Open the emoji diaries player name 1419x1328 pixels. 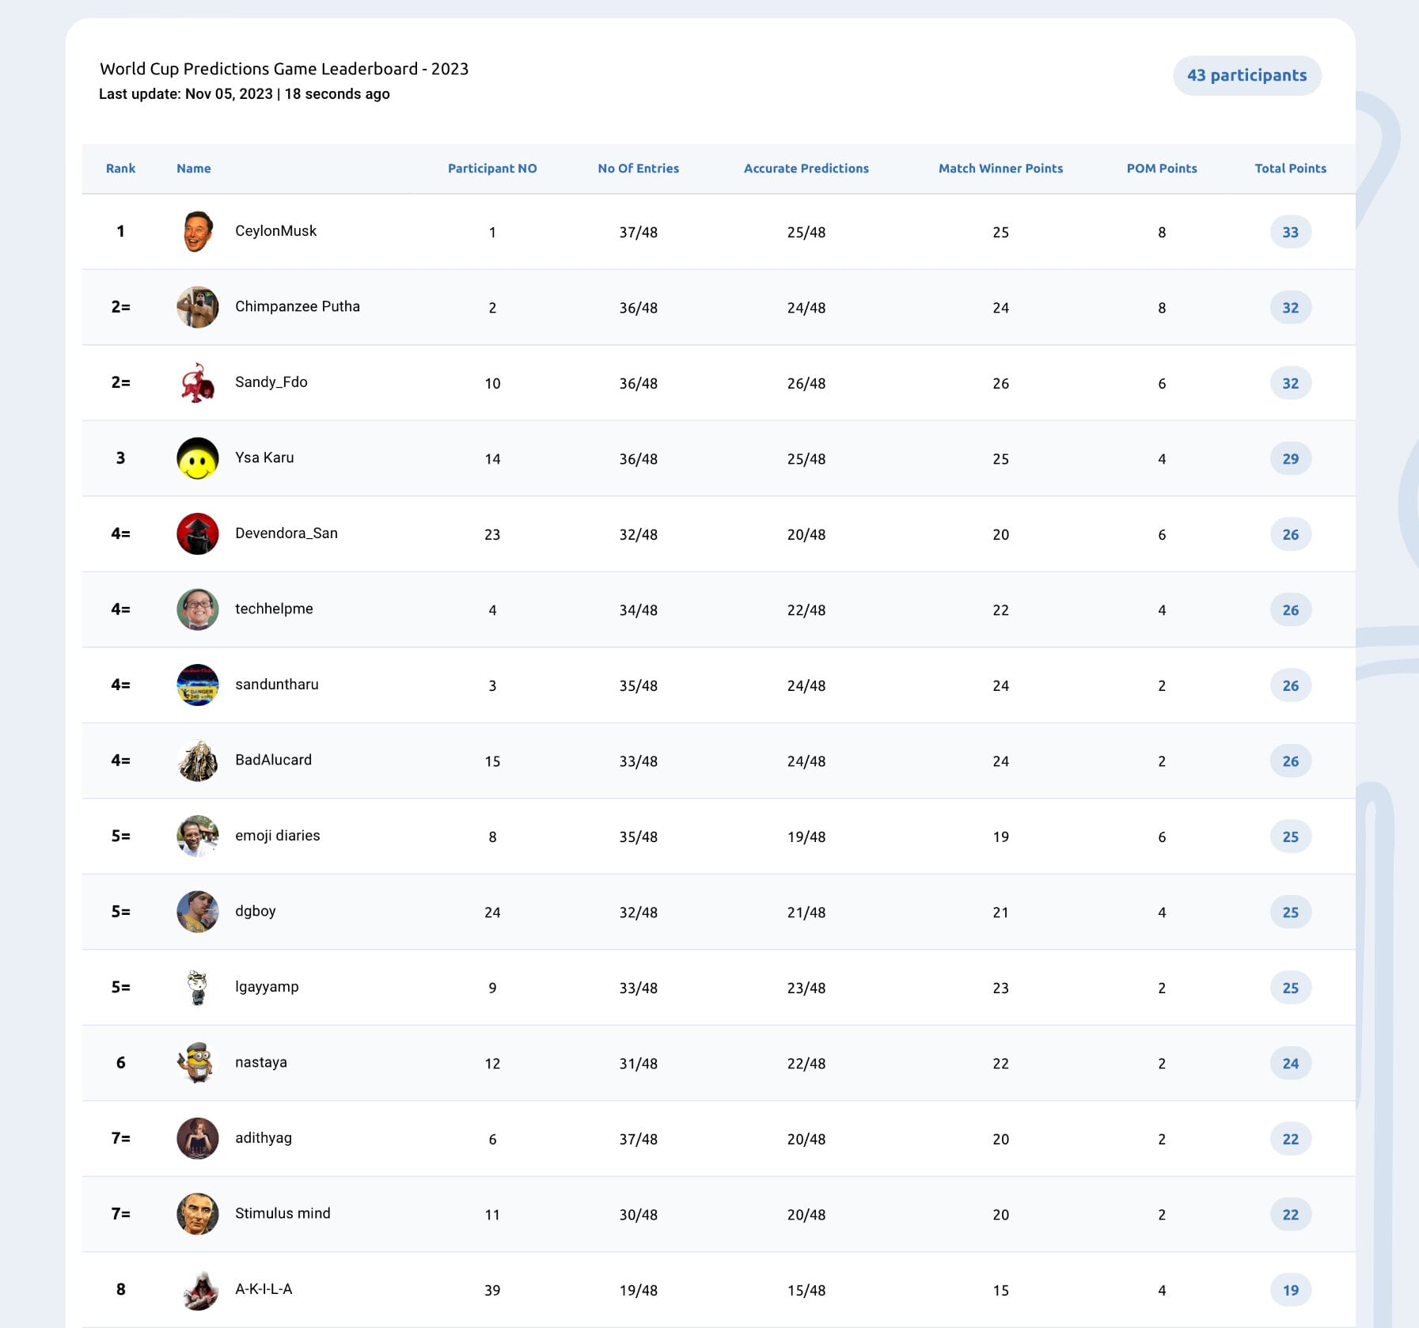click(277, 836)
